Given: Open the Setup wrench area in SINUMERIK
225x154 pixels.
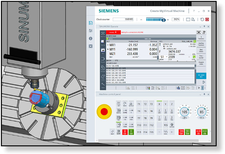Looking at the screenshot, I should point(103,84).
